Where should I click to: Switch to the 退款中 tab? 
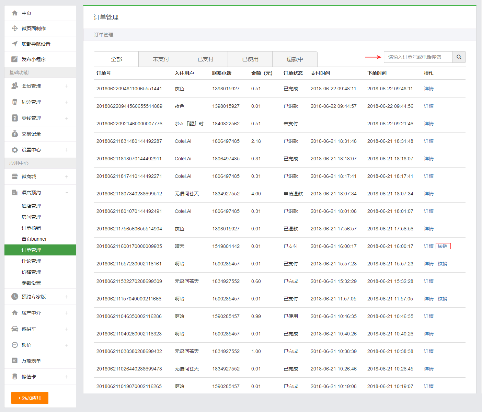click(x=295, y=59)
